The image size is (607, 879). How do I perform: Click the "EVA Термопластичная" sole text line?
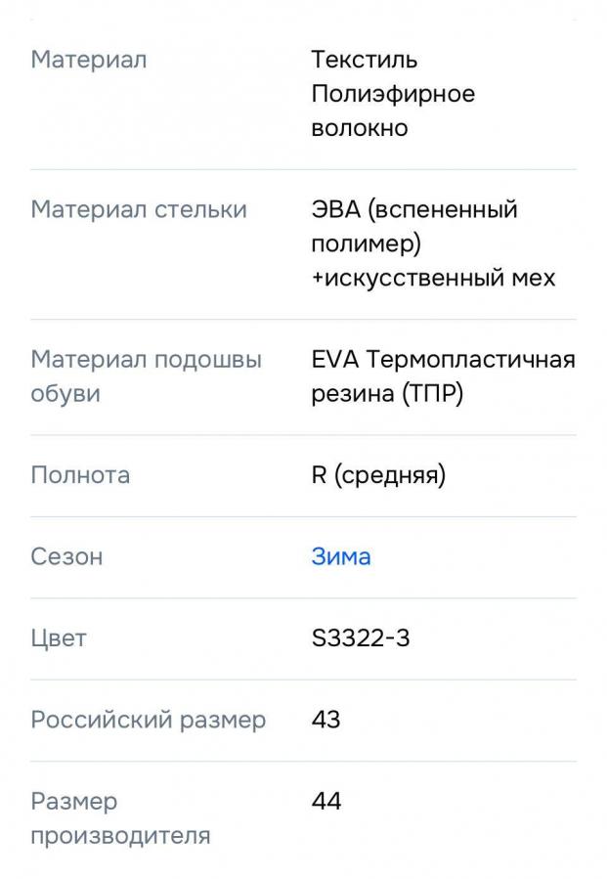pyautogui.click(x=443, y=359)
